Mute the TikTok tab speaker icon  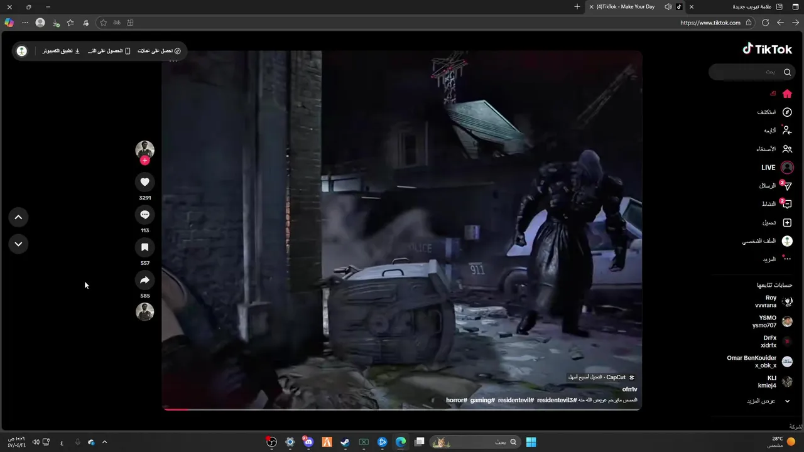tap(668, 7)
